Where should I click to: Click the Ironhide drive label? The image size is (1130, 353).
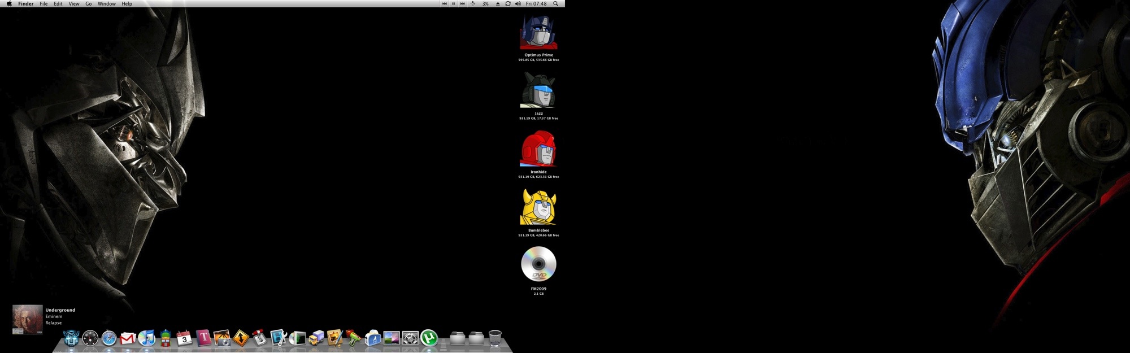539,172
